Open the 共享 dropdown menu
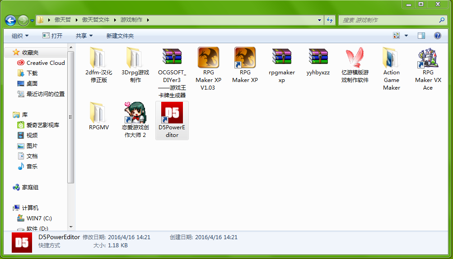Screen dimensions: 453x259 [x=84, y=36]
